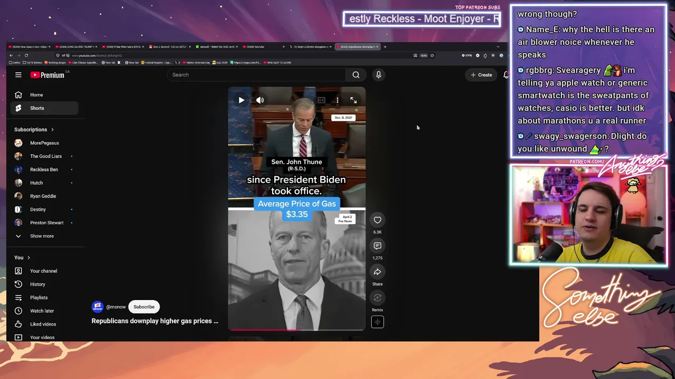Open the '10/10 Memes' bookmark folder
This screenshot has width=675, height=379.
(33, 63)
